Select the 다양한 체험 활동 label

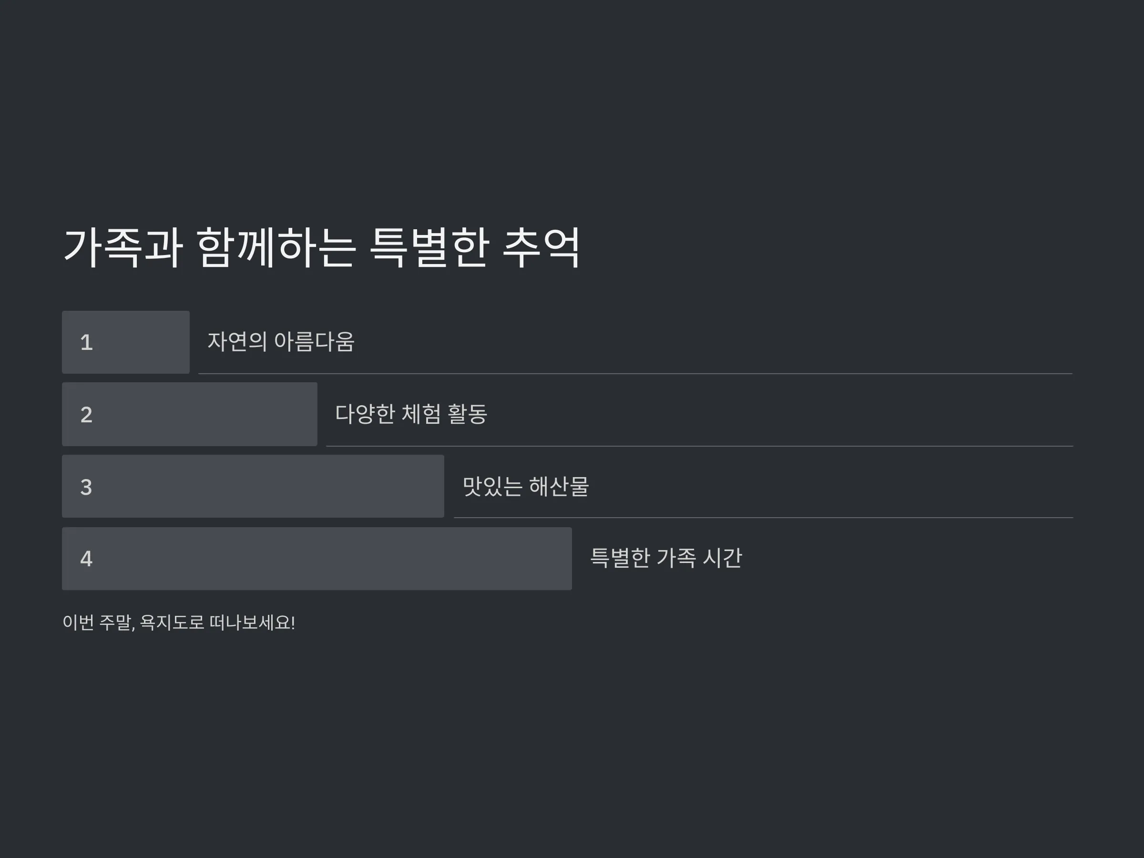tap(411, 414)
